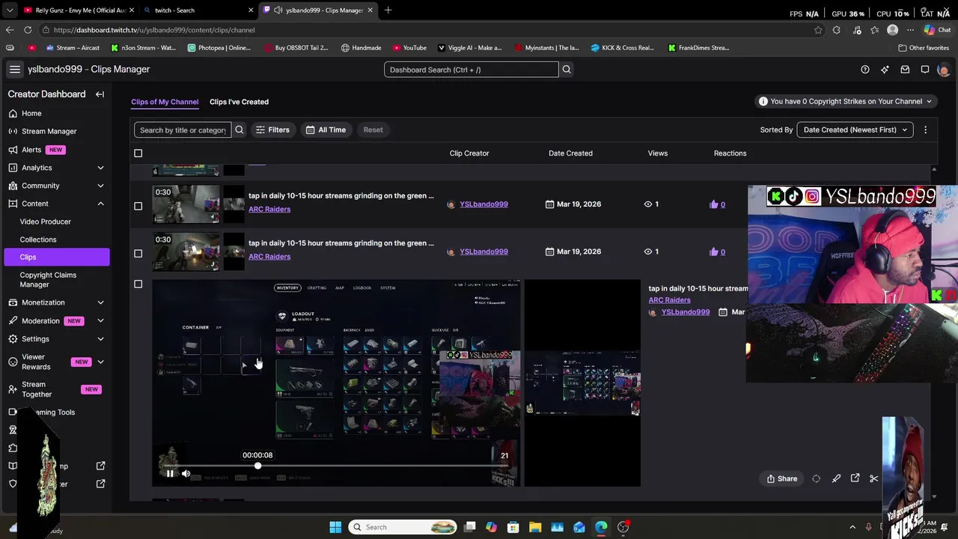This screenshot has height=539, width=958.
Task: Click the Windows taskbar Search box
Action: 401,527
